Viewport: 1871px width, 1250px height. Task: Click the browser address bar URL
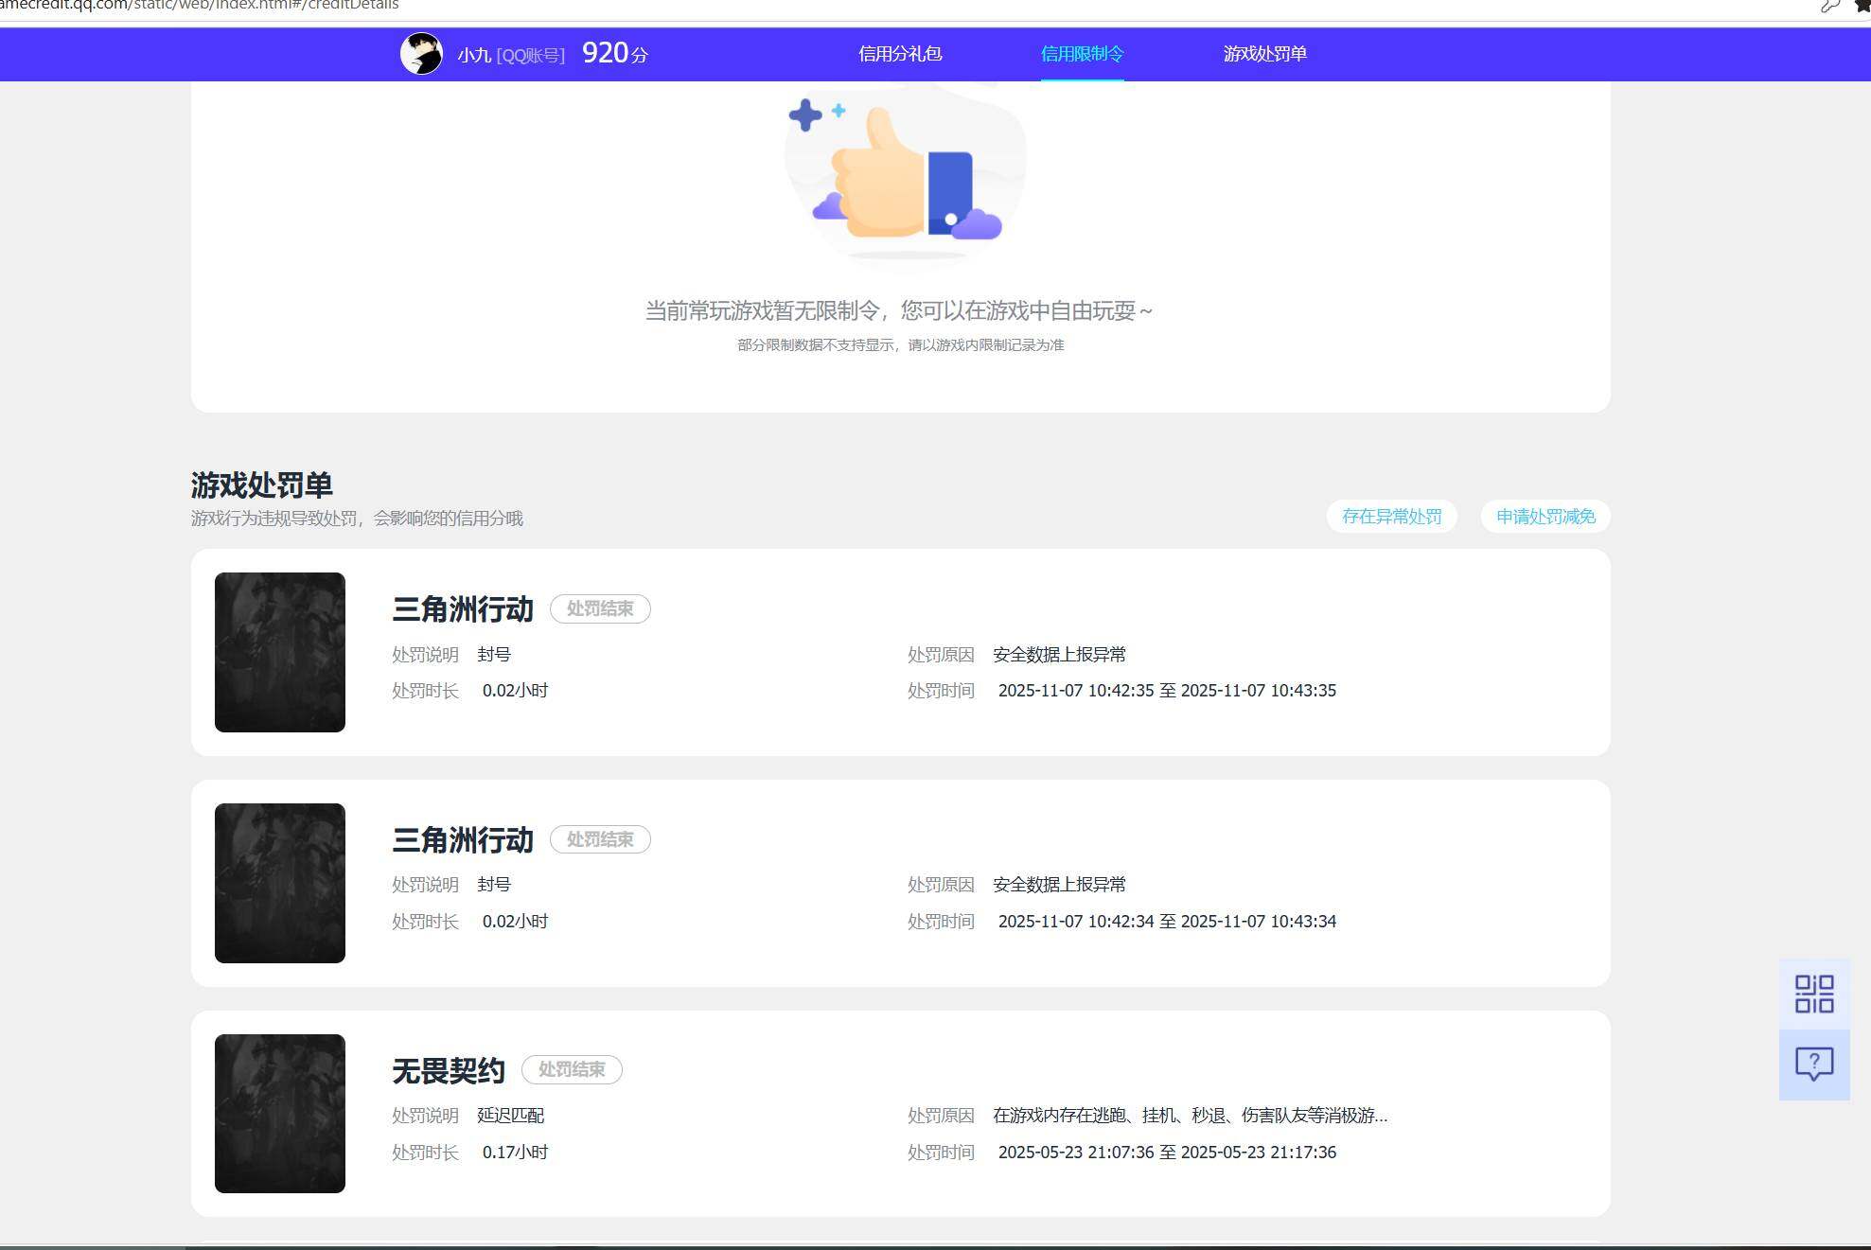pyautogui.click(x=200, y=6)
